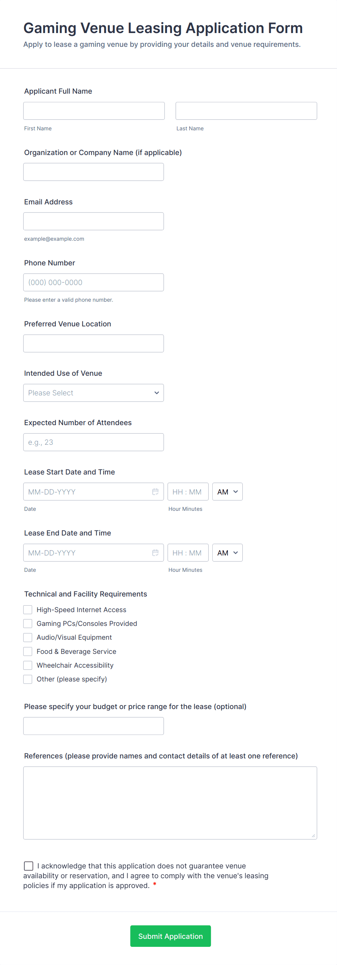Open the Lease Start AM/PM selector
The width and height of the screenshot is (337, 965).
227,492
